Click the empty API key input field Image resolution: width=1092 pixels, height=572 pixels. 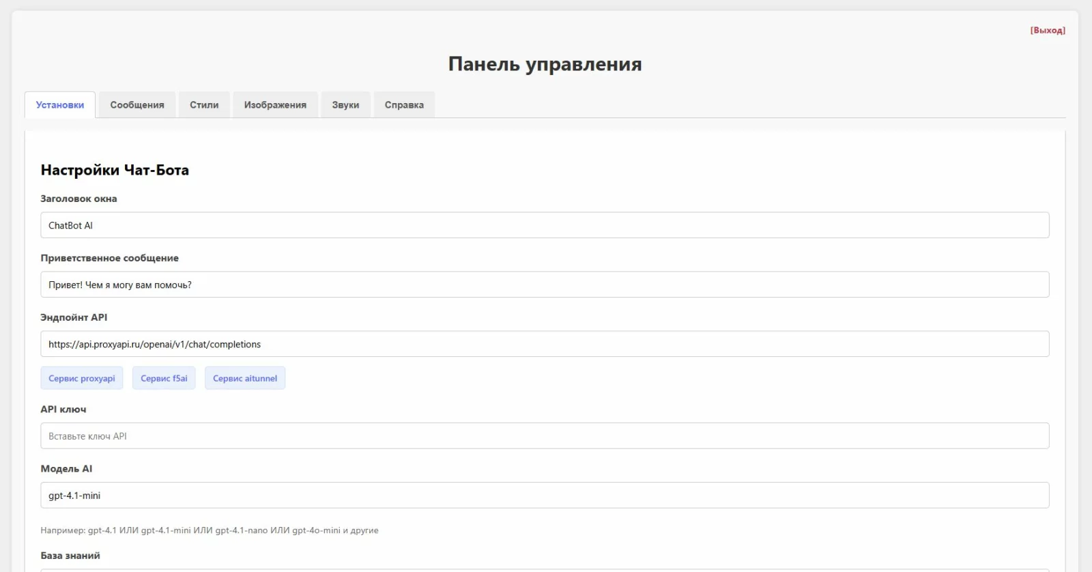544,436
